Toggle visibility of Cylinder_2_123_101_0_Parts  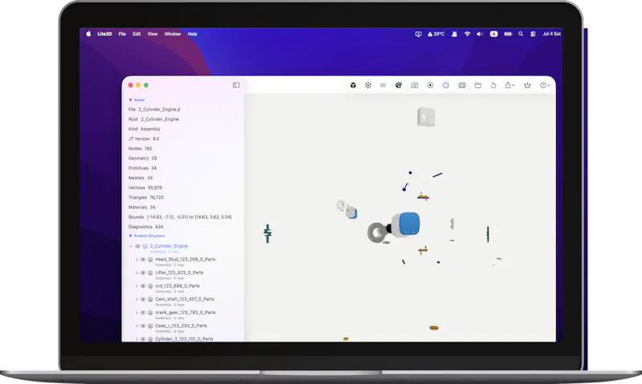click(144, 339)
